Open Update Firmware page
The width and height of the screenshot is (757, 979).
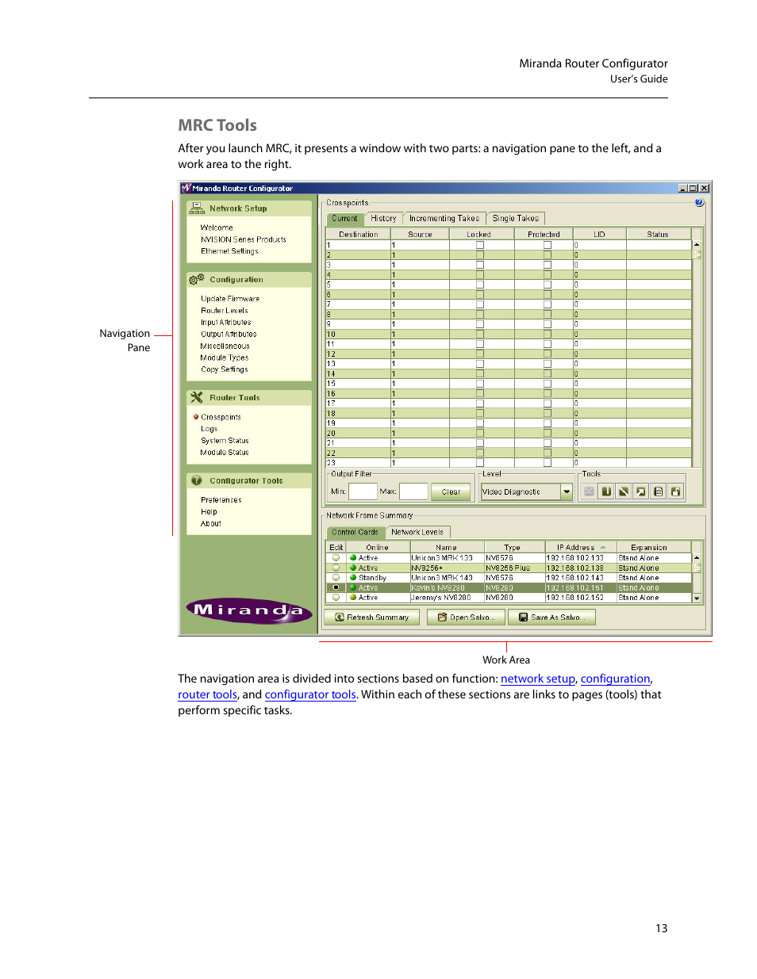pos(230,299)
